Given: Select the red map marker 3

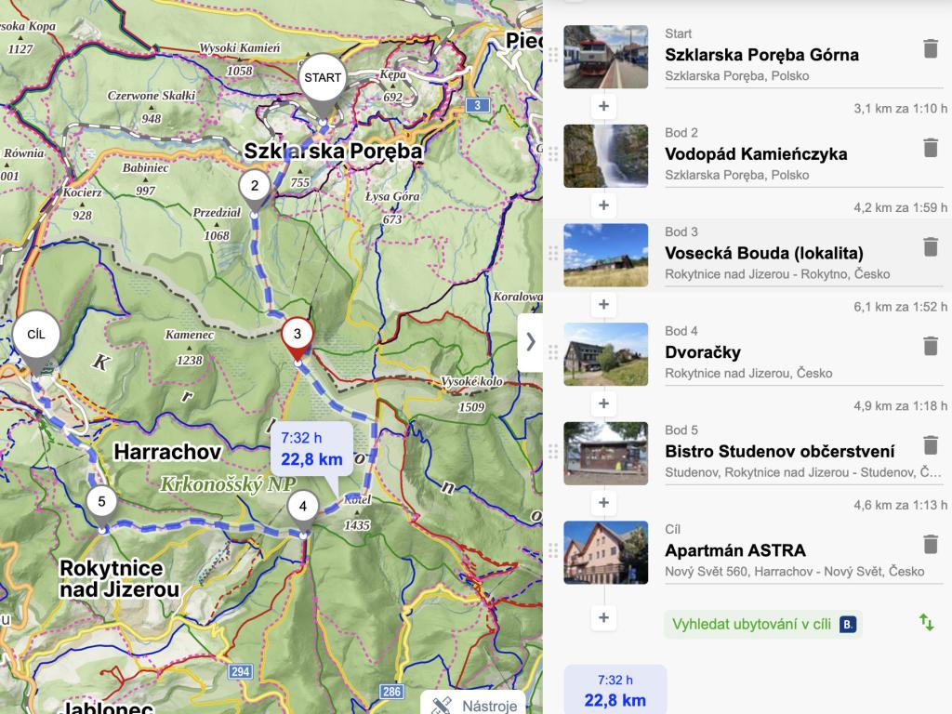Looking at the screenshot, I should click(297, 334).
